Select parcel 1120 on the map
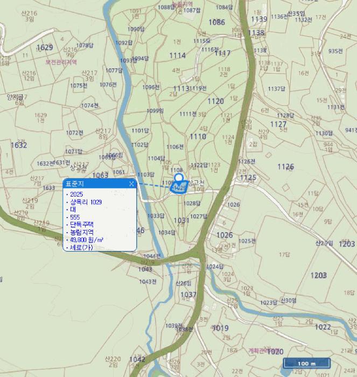The height and width of the screenshot is (377, 357). click(x=215, y=101)
